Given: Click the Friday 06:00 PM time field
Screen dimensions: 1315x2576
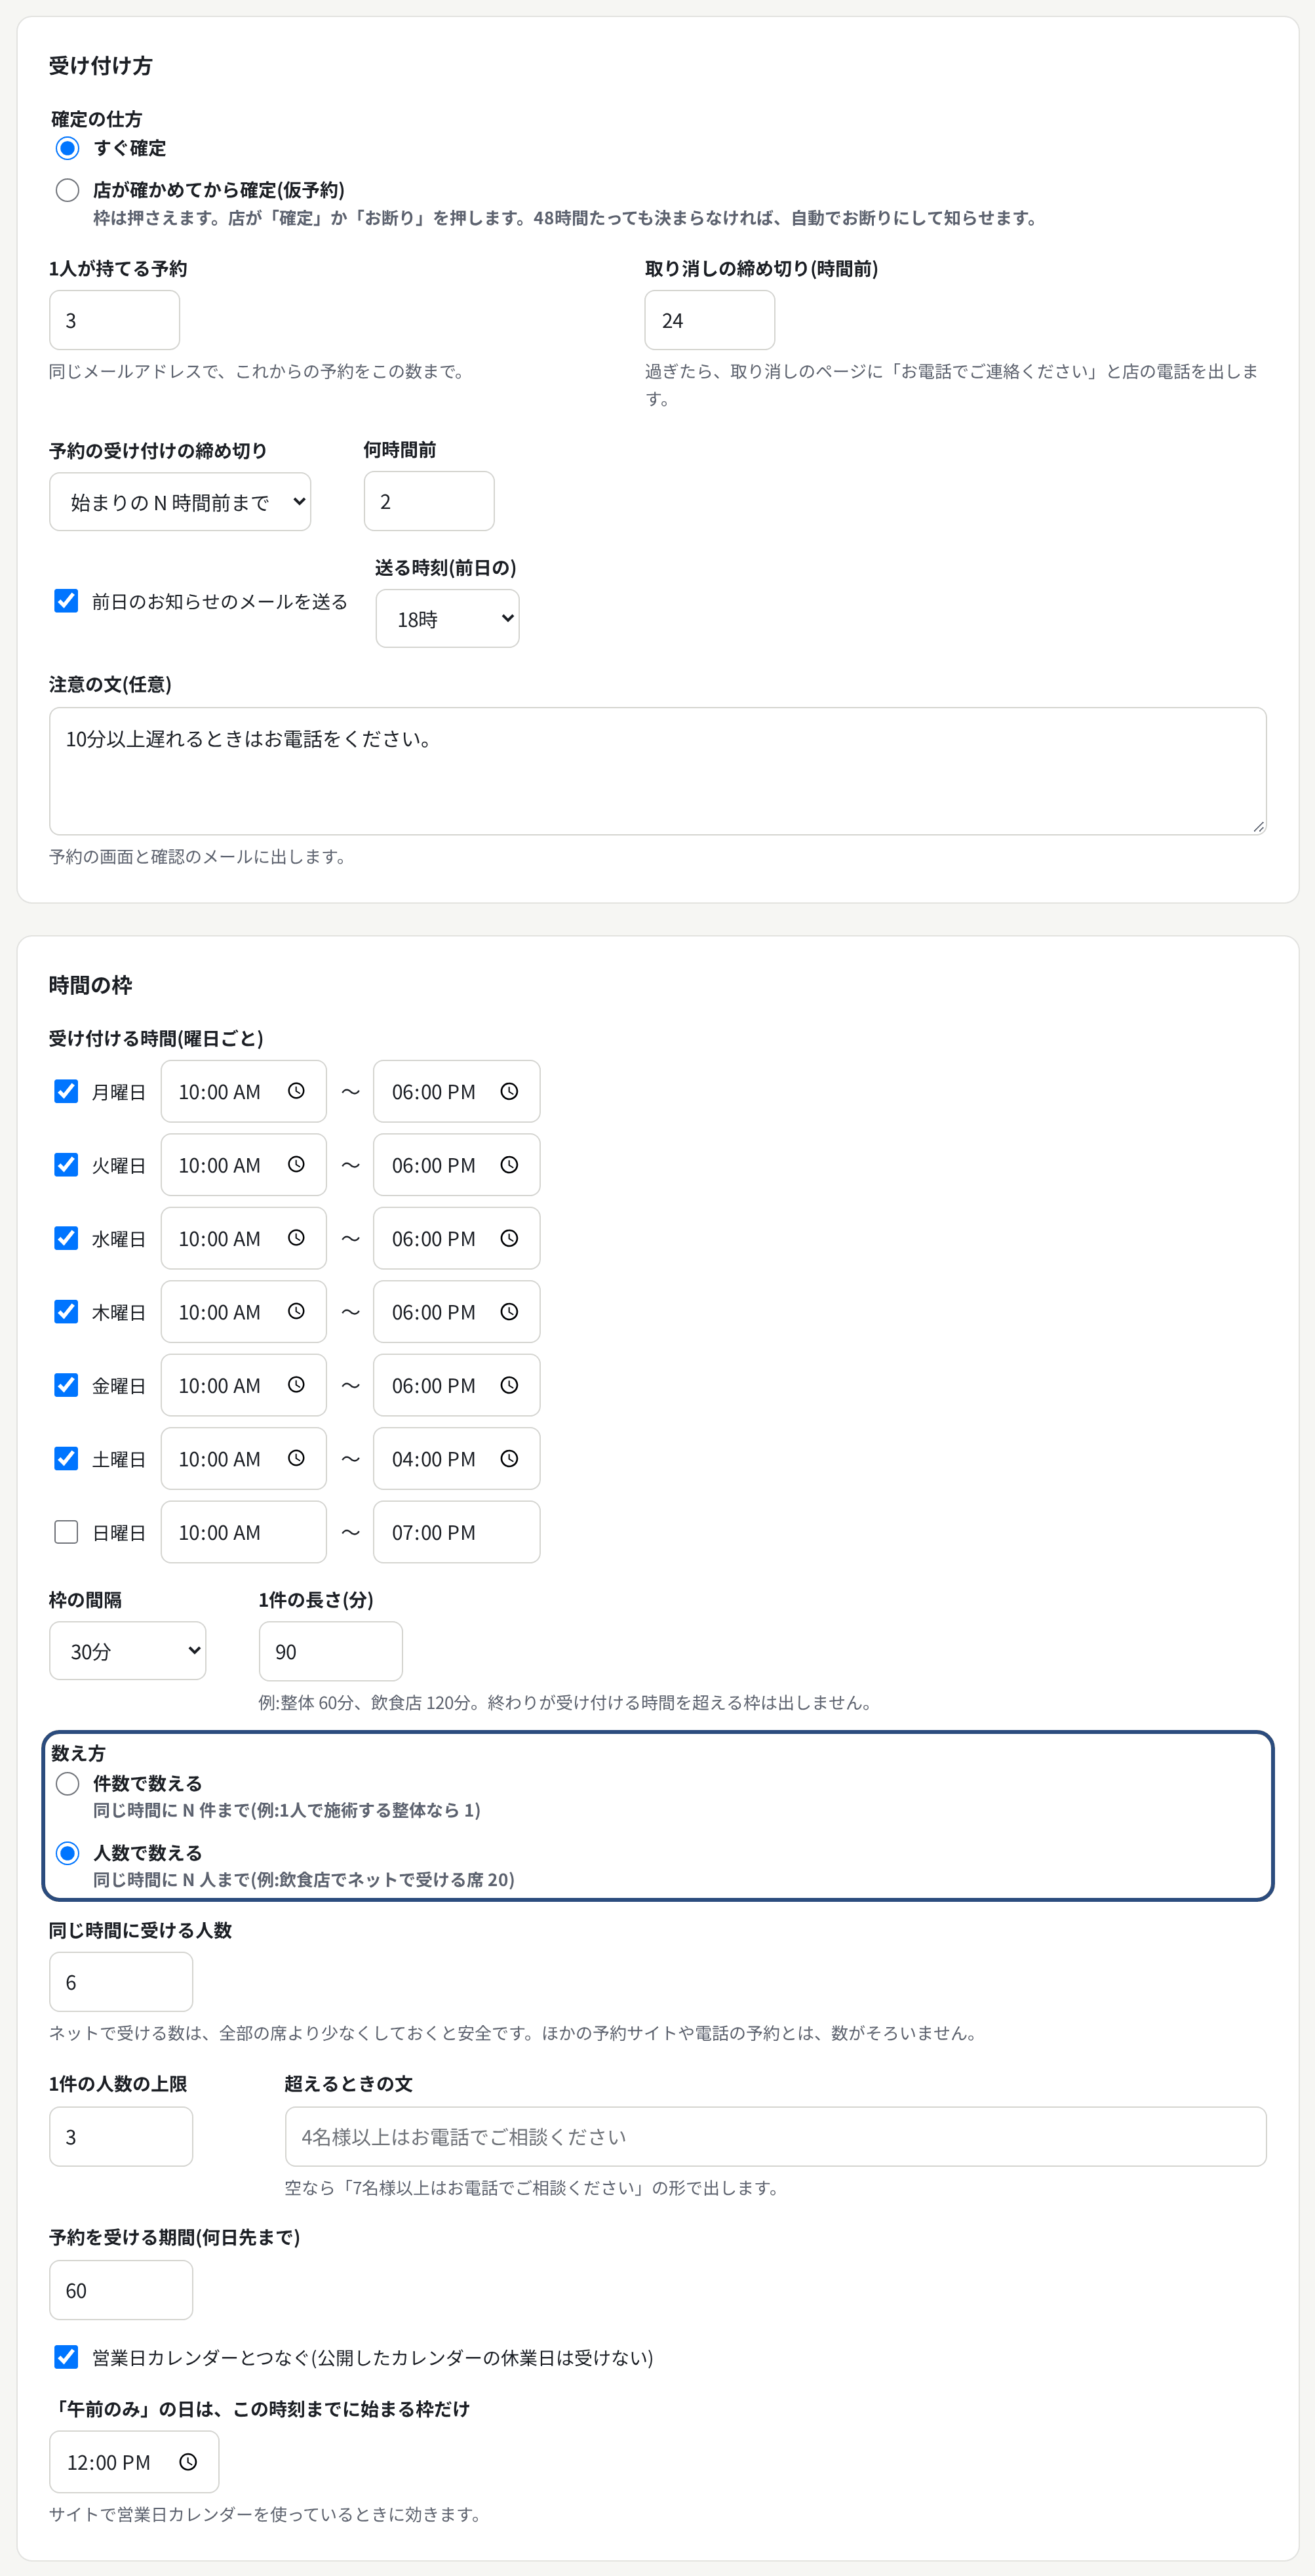Looking at the screenshot, I should pos(457,1385).
